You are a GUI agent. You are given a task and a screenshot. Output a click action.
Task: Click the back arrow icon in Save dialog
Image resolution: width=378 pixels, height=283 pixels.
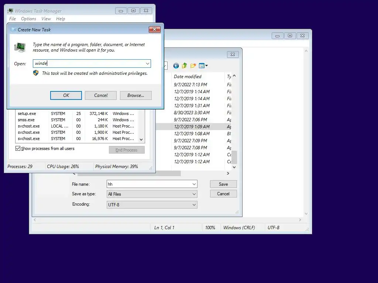point(176,66)
